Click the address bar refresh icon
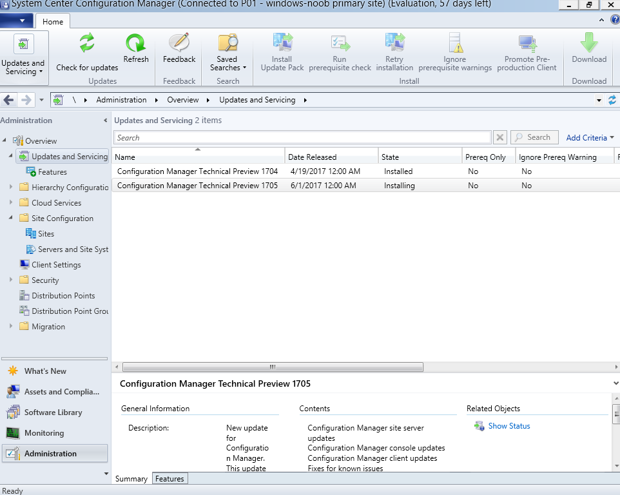The height and width of the screenshot is (495, 620). point(612,100)
